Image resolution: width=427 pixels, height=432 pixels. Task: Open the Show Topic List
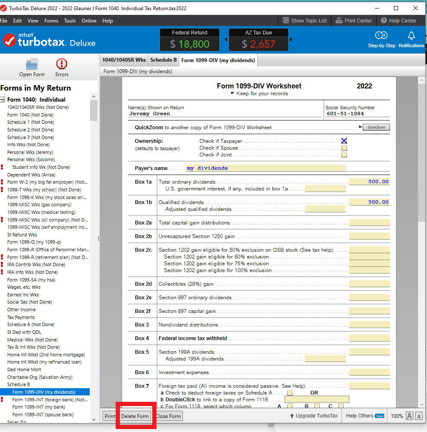305,21
